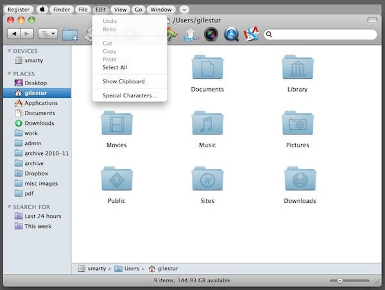The image size is (385, 290).
Task: Click the camera lens toolbar icon
Action: tap(210, 33)
